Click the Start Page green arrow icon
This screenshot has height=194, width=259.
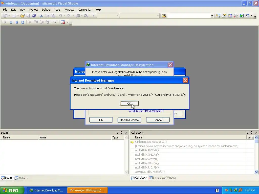[242, 16]
